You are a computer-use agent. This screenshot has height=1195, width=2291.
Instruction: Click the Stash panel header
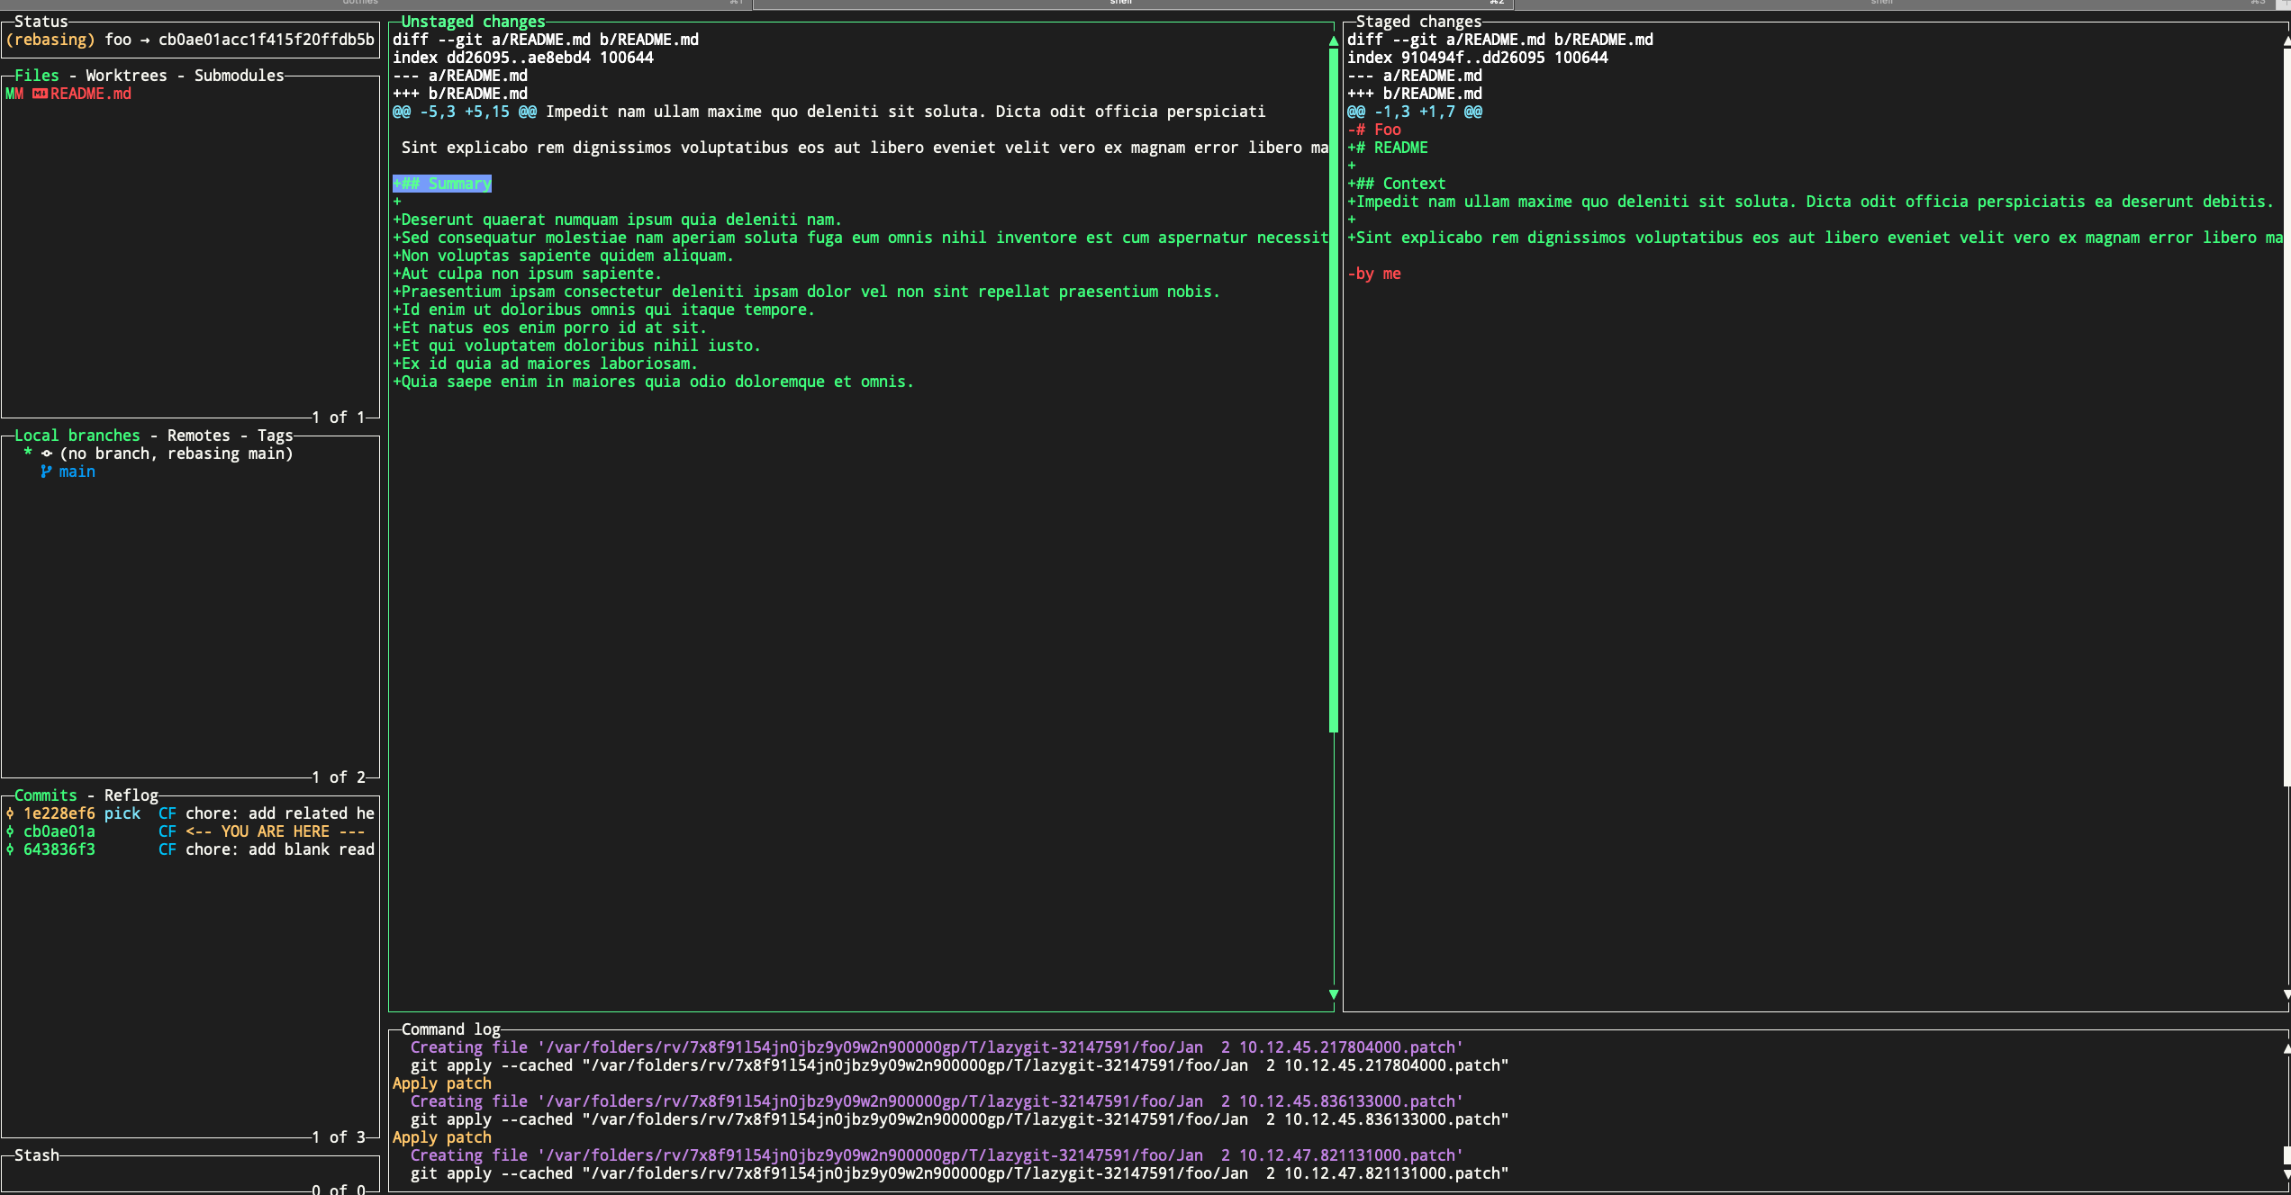click(x=36, y=1155)
